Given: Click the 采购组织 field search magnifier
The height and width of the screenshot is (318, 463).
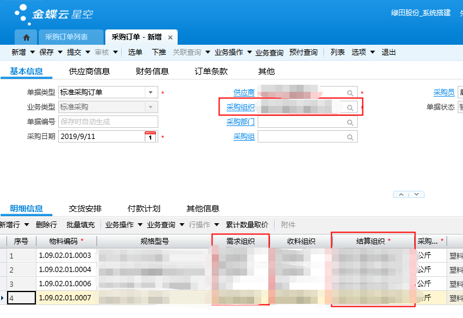Looking at the screenshot, I should click(x=350, y=108).
